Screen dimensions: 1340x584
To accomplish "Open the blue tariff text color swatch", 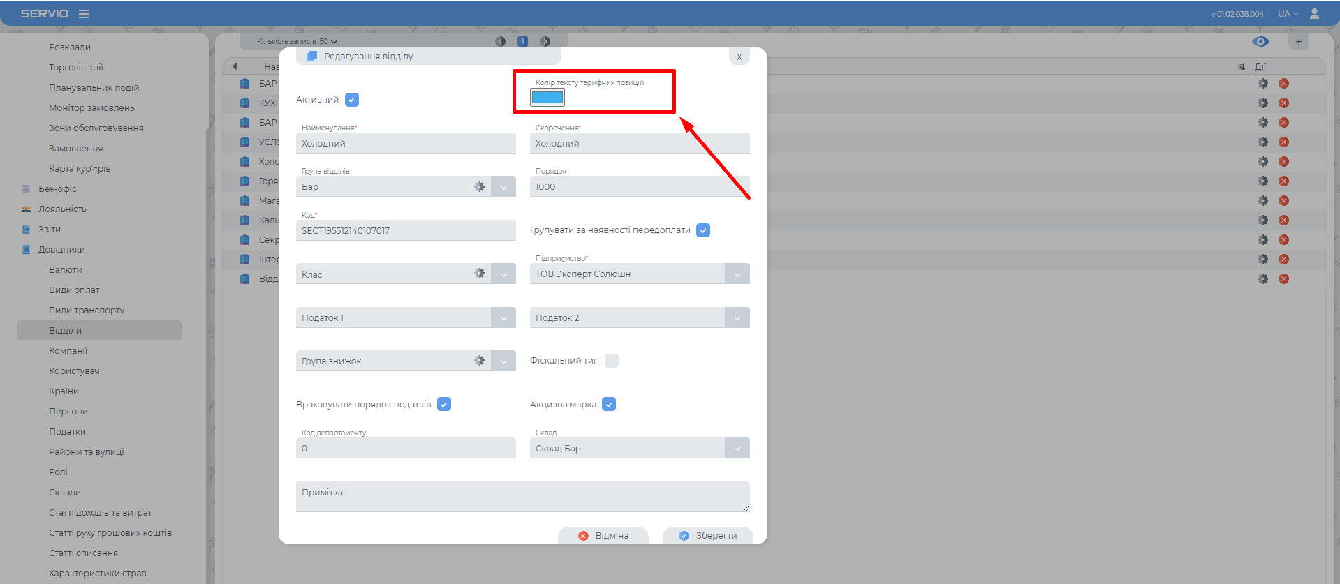I will point(547,98).
